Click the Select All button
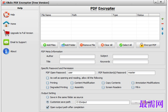 (x=125, y=45)
